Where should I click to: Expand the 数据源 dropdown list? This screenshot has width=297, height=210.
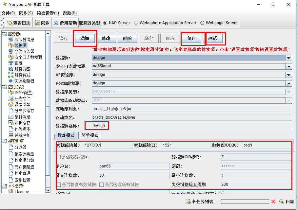point(289,58)
